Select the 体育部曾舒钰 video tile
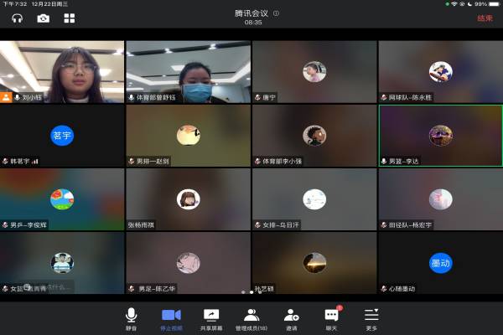The height and width of the screenshot is (335, 503). tap(188, 71)
